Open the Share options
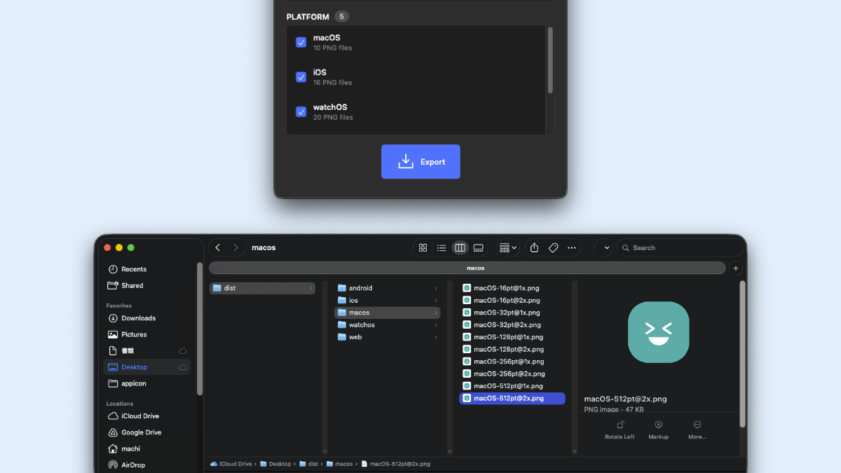 pyautogui.click(x=534, y=247)
